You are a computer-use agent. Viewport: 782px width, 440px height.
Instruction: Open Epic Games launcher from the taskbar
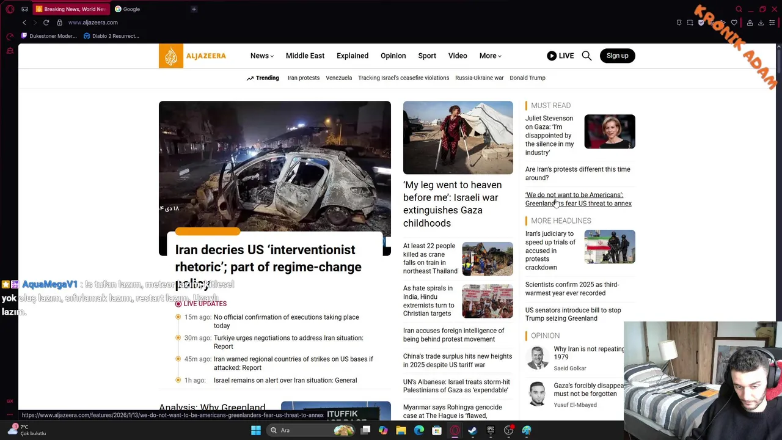491,430
